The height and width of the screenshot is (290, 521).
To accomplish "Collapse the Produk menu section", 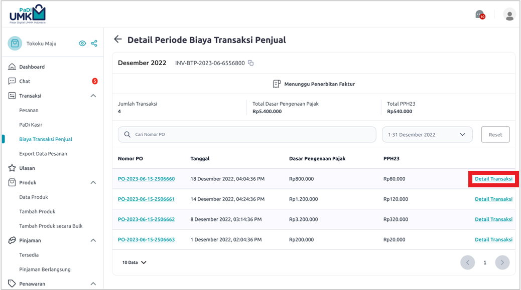I will (93, 183).
